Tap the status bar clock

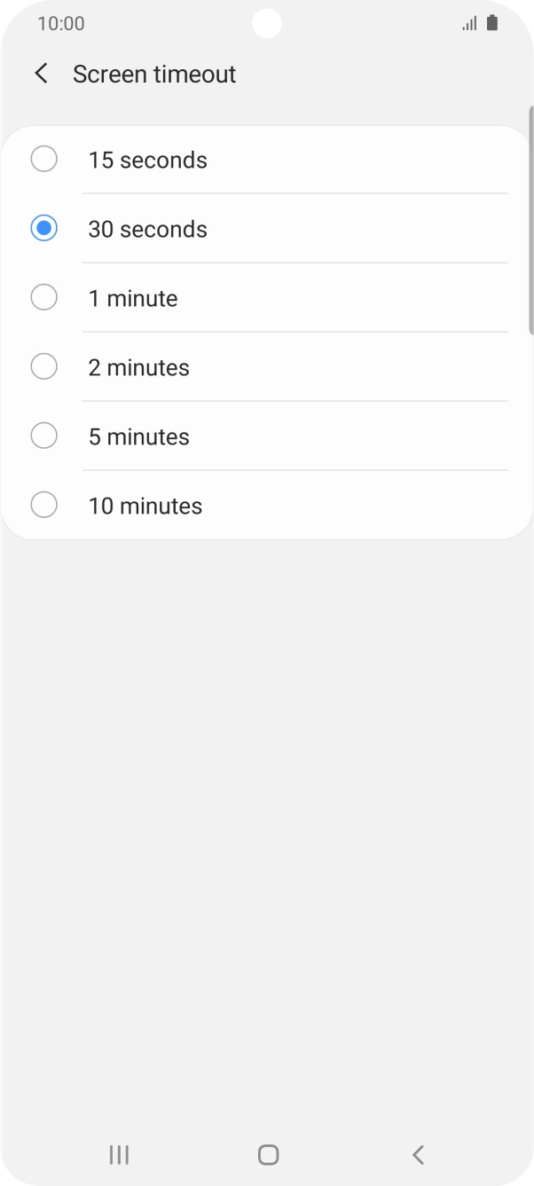click(61, 23)
